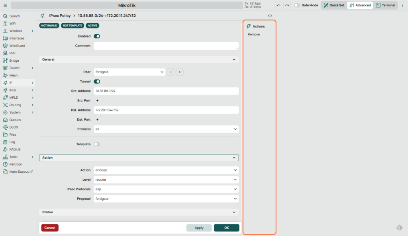
Task: Expand the System sidebar menu
Action: [18, 113]
